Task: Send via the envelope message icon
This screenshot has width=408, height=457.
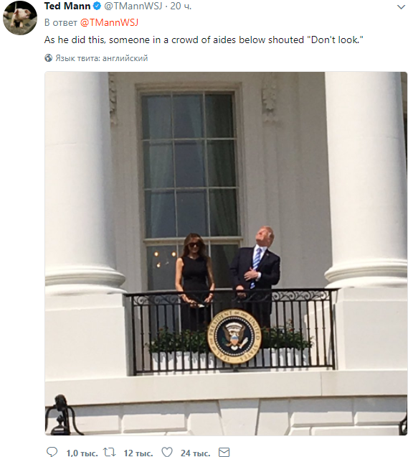Action: point(224,452)
